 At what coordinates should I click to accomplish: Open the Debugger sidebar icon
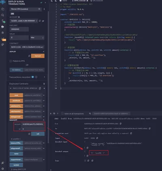pos(3,33)
